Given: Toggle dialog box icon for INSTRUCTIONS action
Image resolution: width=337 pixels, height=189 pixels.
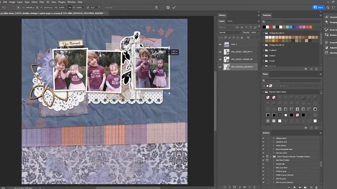Looking at the screenshot, I should pos(267,160).
